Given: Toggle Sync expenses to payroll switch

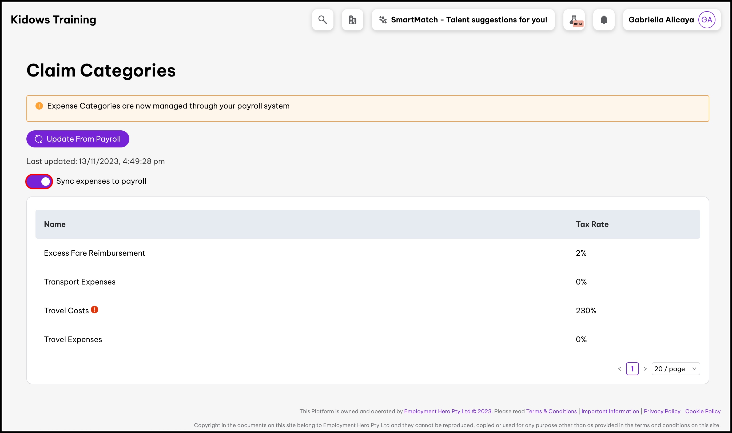Looking at the screenshot, I should point(39,182).
